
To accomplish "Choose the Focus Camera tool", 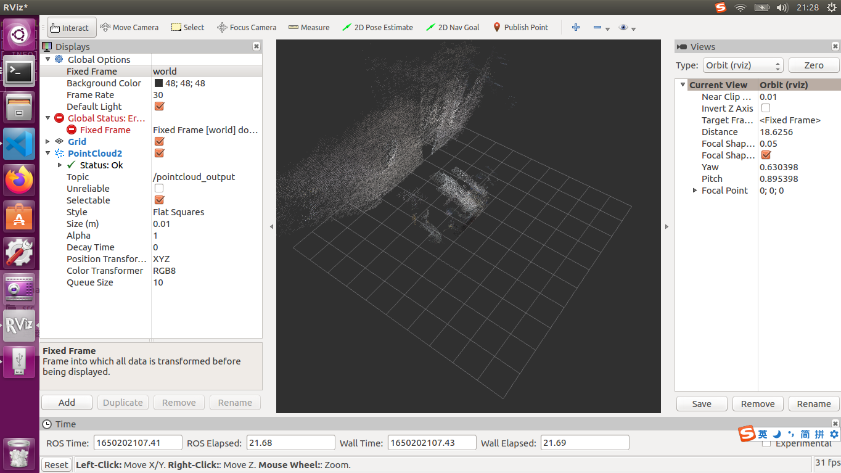I will (247, 27).
